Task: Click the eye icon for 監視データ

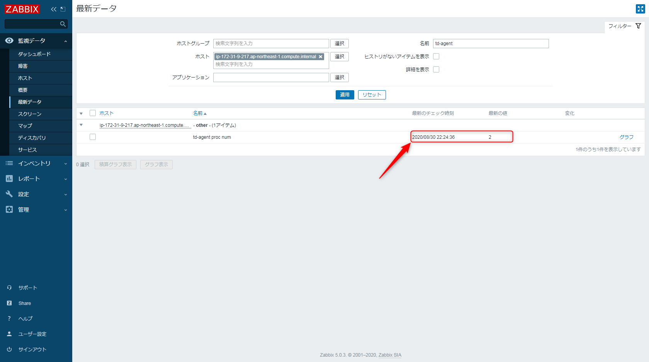Action: point(9,40)
